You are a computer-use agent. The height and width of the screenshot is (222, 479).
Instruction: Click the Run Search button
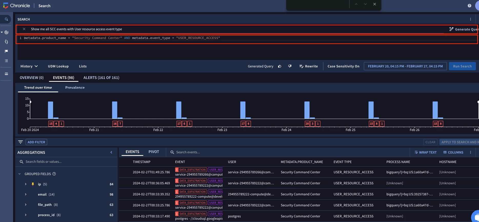tap(462, 66)
